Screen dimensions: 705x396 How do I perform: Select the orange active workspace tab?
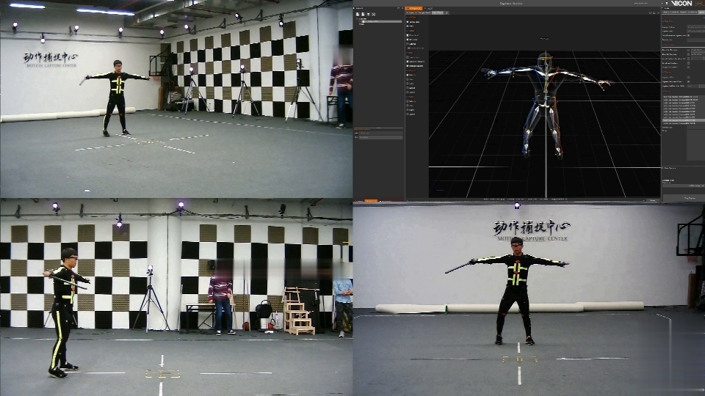tap(412, 7)
